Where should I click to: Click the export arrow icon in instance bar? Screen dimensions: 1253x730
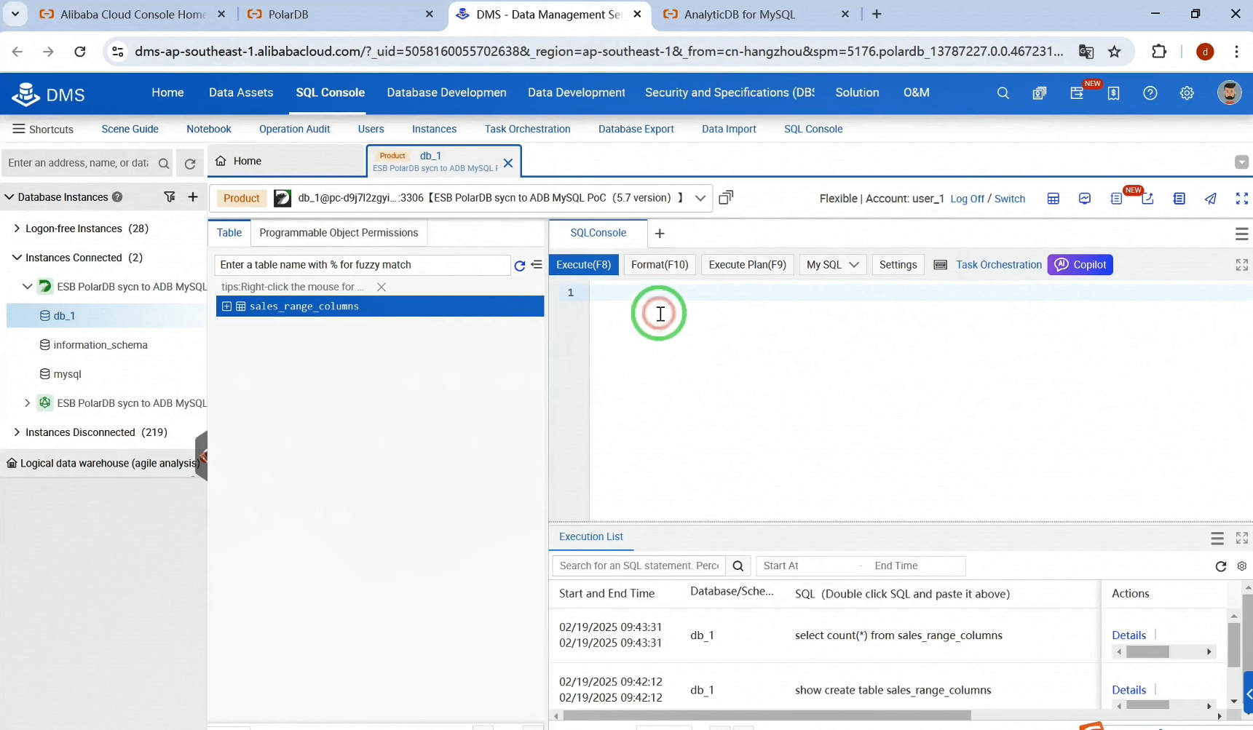click(1148, 199)
